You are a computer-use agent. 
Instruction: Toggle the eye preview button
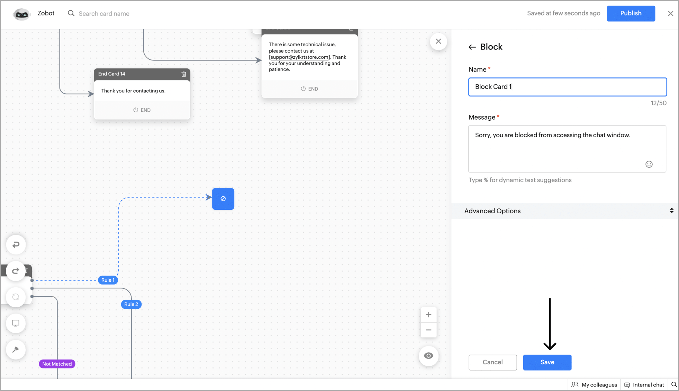tap(428, 356)
